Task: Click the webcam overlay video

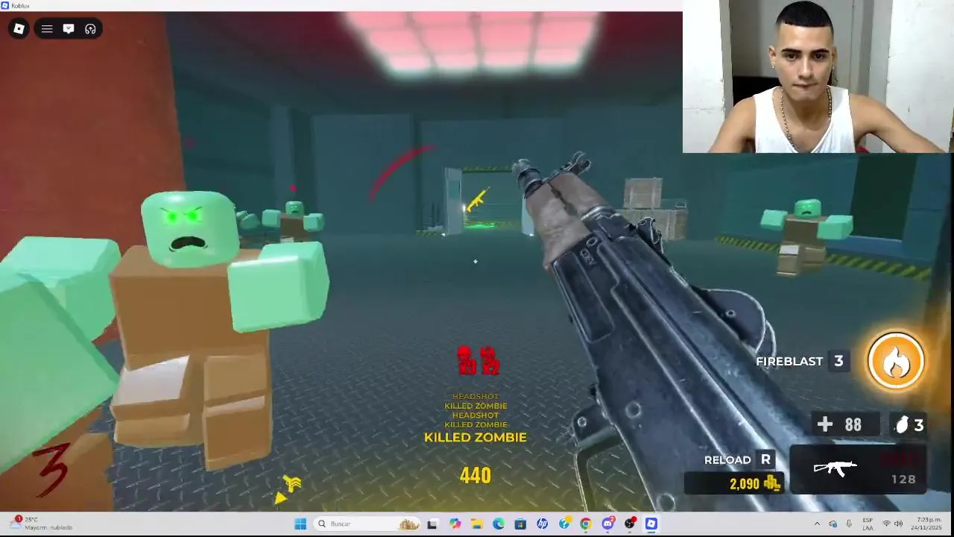Action: 818,76
